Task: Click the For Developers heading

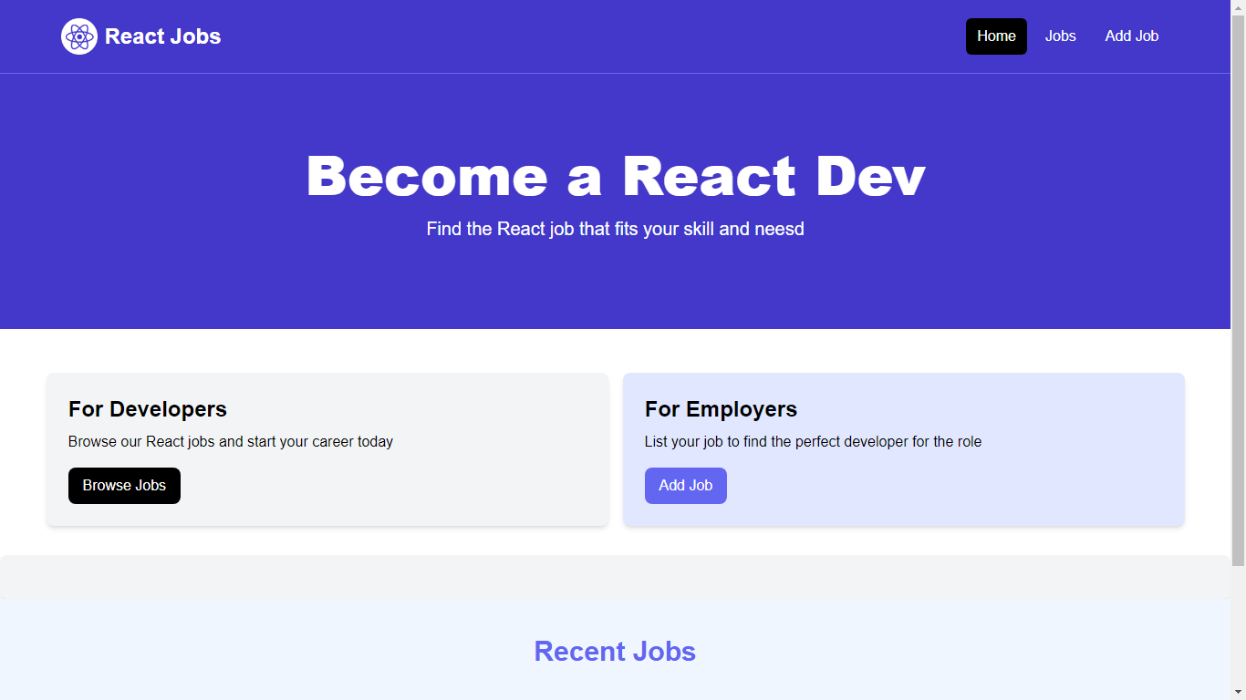Action: click(148, 409)
